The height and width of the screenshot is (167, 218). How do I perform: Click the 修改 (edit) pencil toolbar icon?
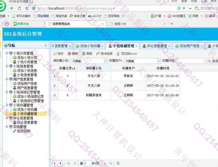[55, 53]
